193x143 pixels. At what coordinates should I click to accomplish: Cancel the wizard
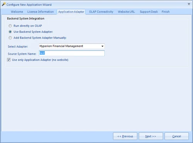point(177,136)
